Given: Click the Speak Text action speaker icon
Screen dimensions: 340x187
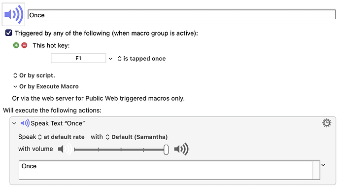Looking at the screenshot, I should click(25, 123).
